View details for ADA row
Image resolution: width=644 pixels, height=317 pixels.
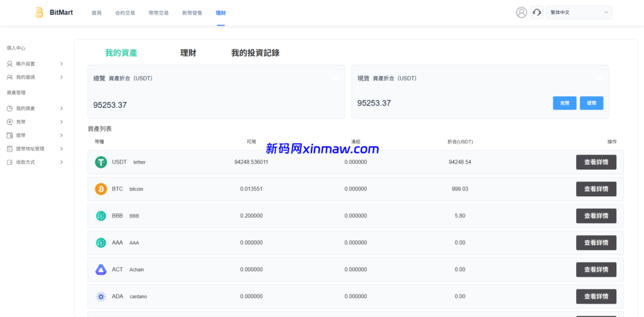(596, 296)
